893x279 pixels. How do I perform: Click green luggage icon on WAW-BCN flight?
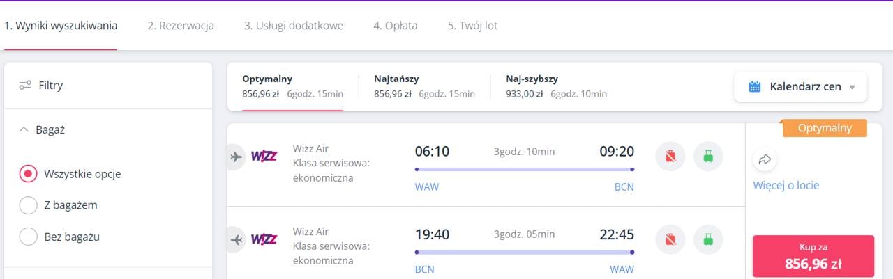(708, 157)
